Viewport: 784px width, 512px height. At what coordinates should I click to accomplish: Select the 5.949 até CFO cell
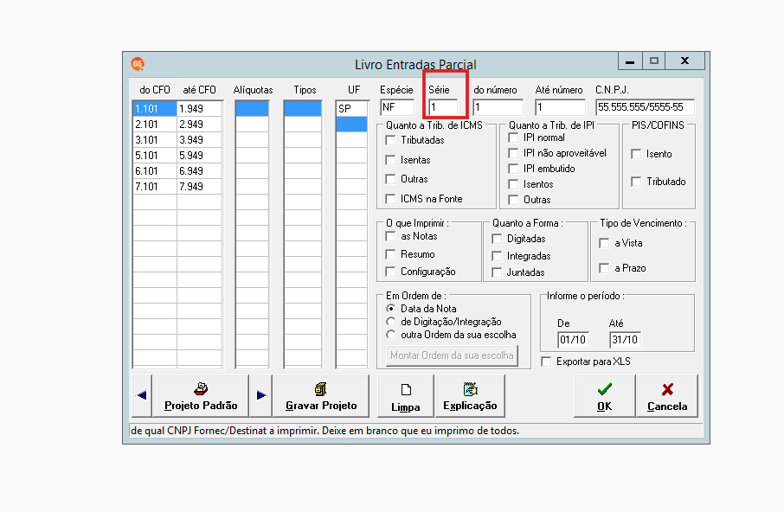tap(199, 156)
